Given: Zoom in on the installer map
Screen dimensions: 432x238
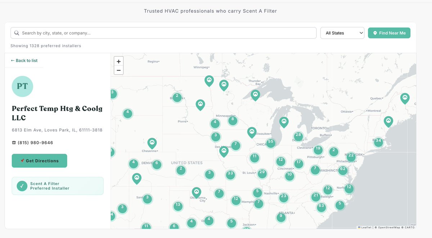Looking at the screenshot, I should coord(118,61).
